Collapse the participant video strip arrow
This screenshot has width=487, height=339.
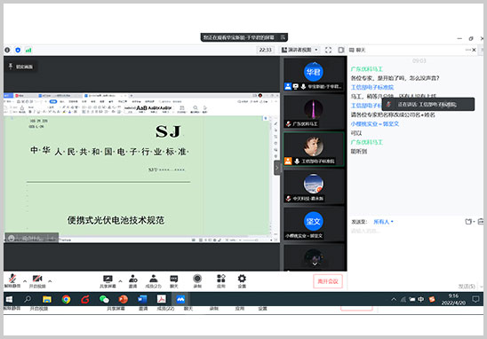coord(277,168)
